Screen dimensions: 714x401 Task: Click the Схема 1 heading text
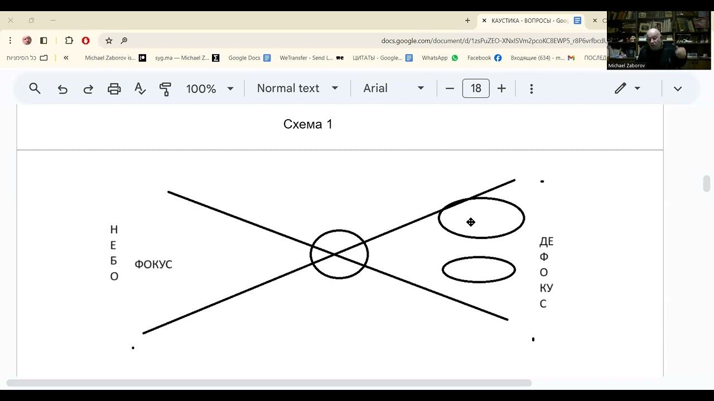(308, 124)
